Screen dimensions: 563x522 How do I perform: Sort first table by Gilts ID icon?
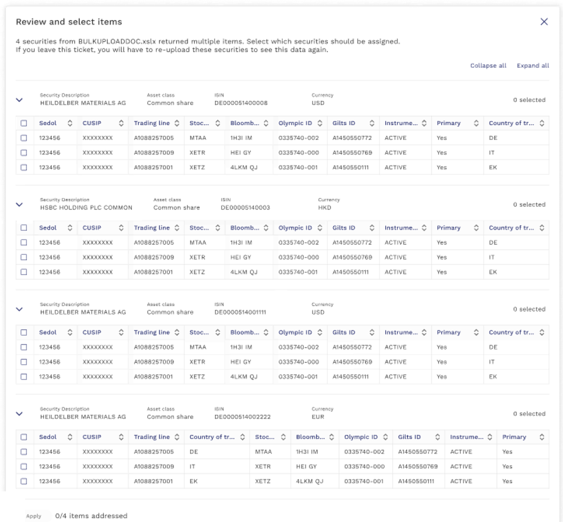tap(372, 123)
